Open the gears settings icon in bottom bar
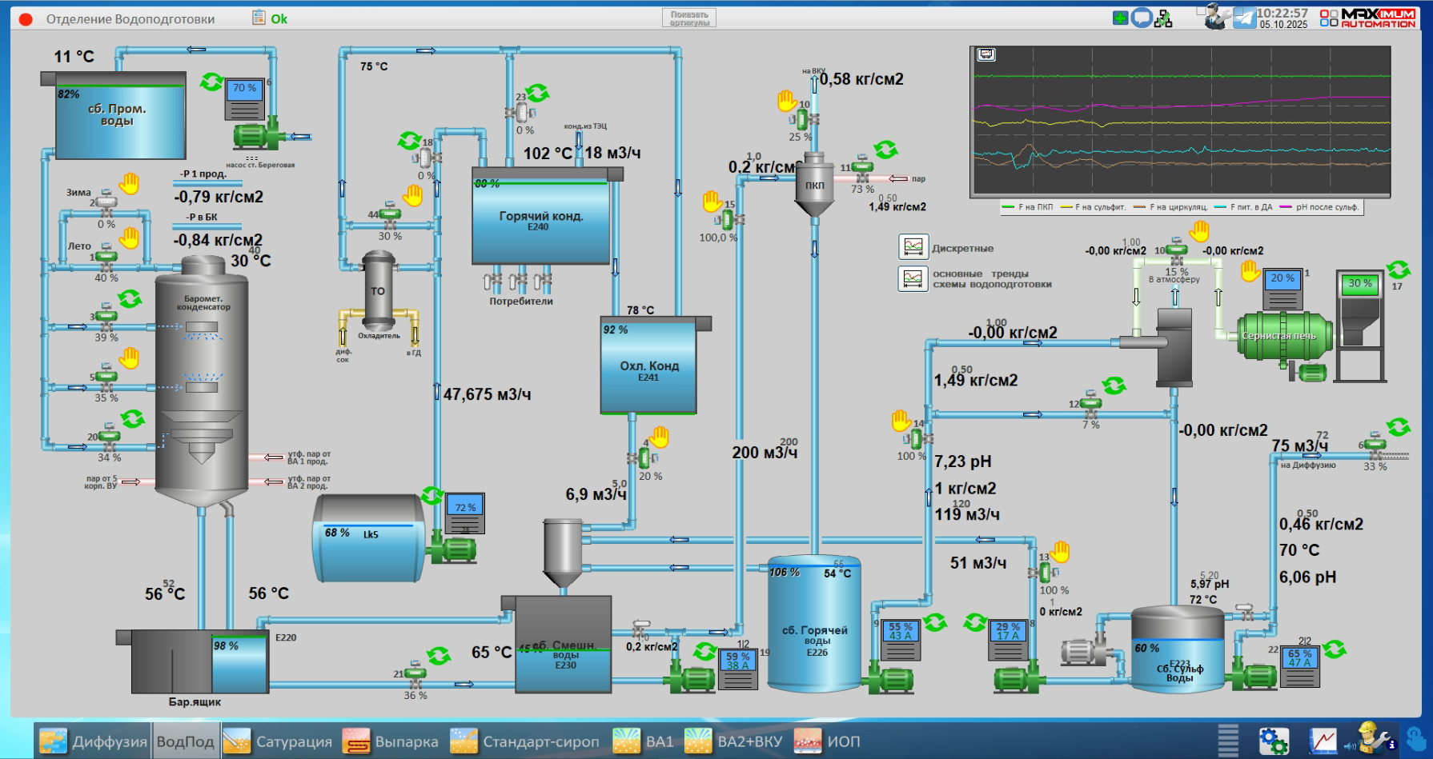 (x=1273, y=741)
